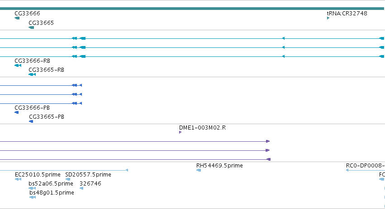Click the CG33666 gene label

pyautogui.click(x=27, y=13)
